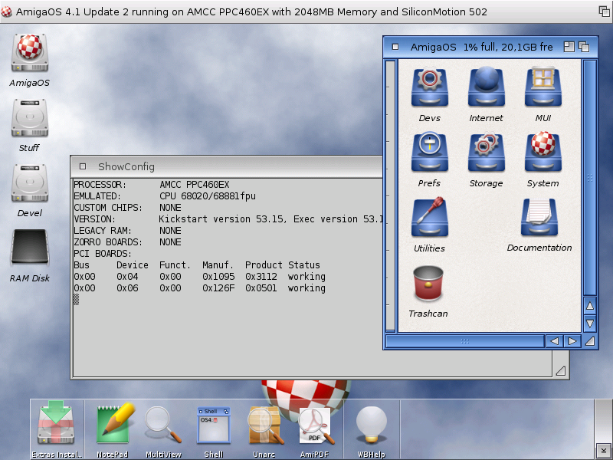The image size is (613, 460).
Task: Open the Stuff hard drive icon
Action: click(x=30, y=118)
